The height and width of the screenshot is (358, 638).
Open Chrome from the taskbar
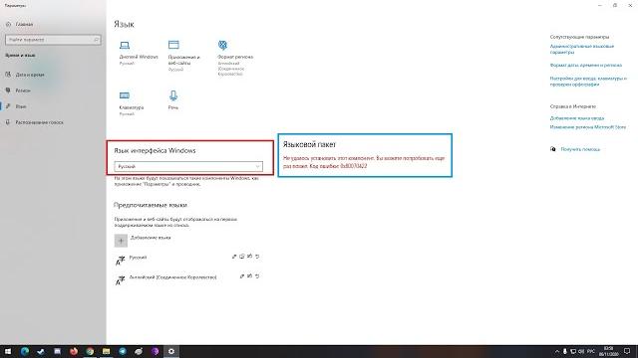90,351
